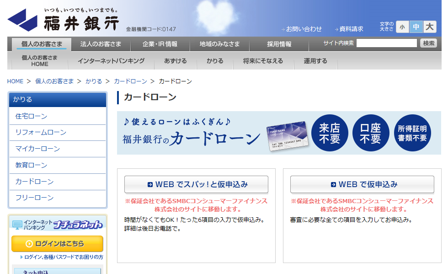Click かりる in the breadcrumb
The height and width of the screenshot is (274, 448).
coord(93,81)
